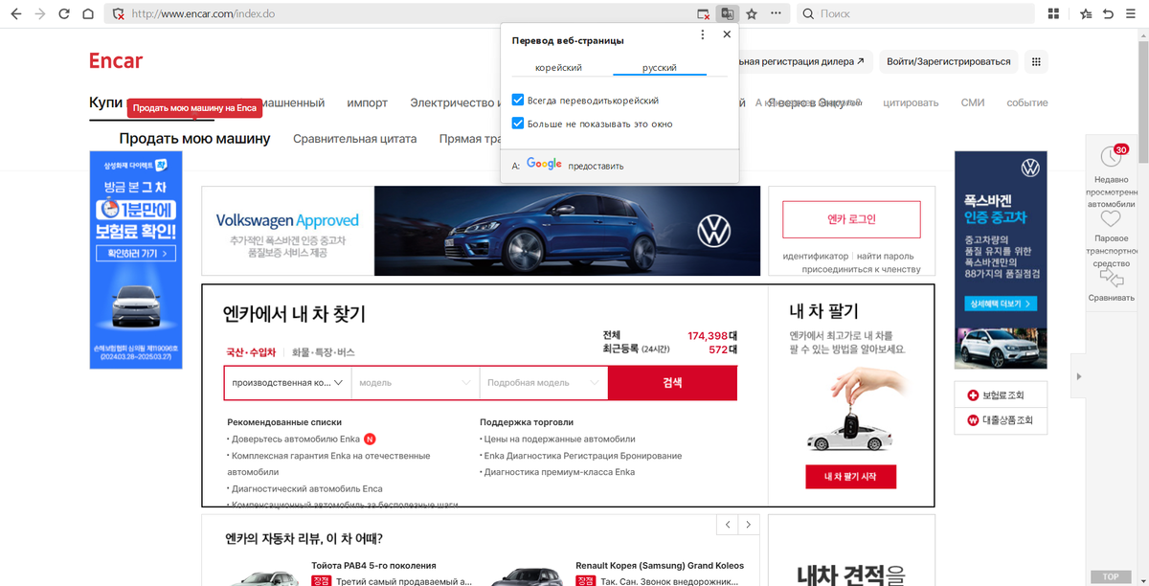Select the 국산·수입차 search tab

point(251,352)
